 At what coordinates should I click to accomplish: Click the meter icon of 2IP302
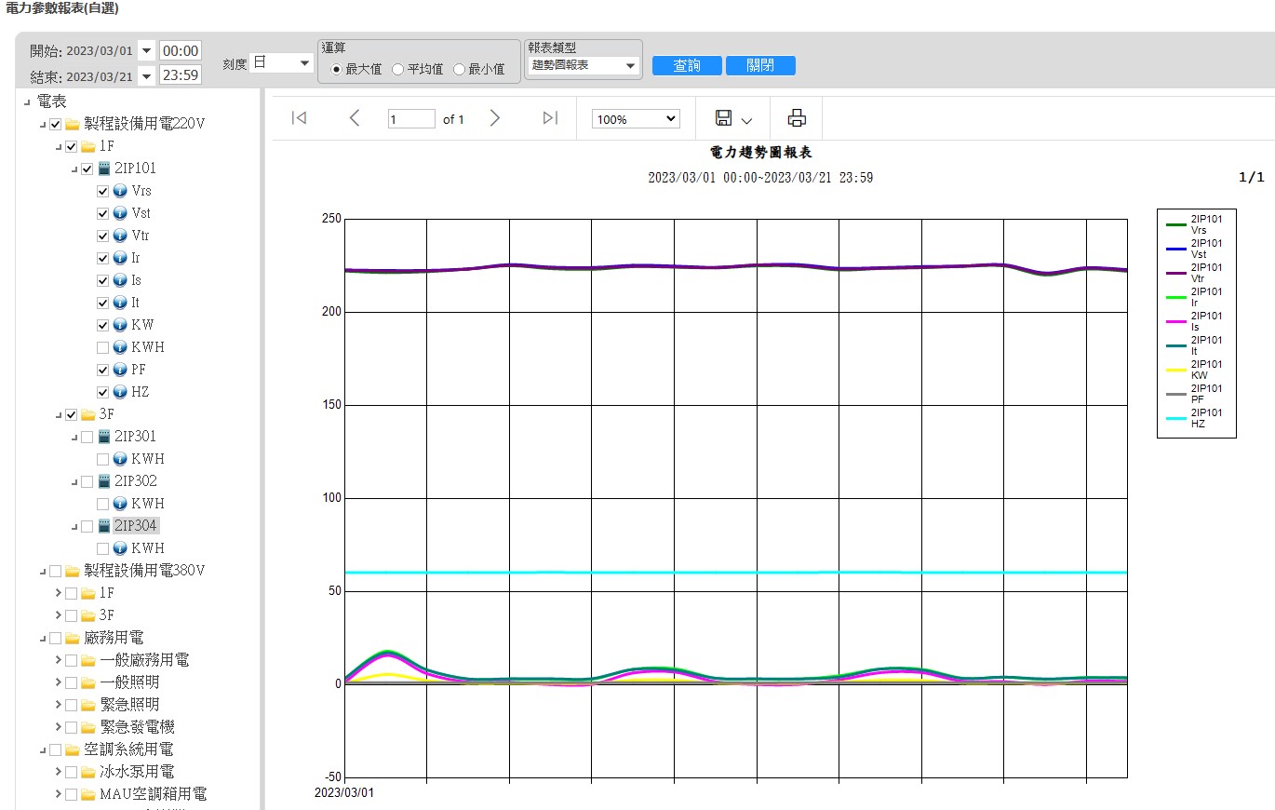(104, 481)
